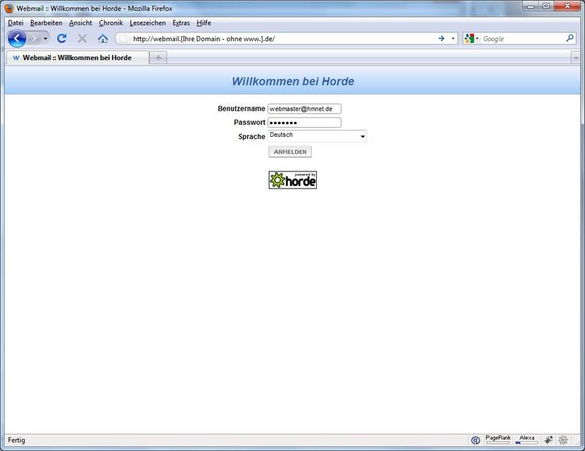The image size is (585, 451).
Task: Click the Benutzername input field
Action: point(304,109)
